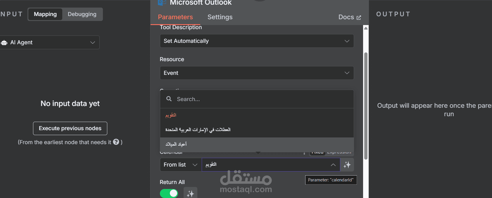Choose the أعياد الميلاد calendar option
492x198 pixels.
(257, 144)
